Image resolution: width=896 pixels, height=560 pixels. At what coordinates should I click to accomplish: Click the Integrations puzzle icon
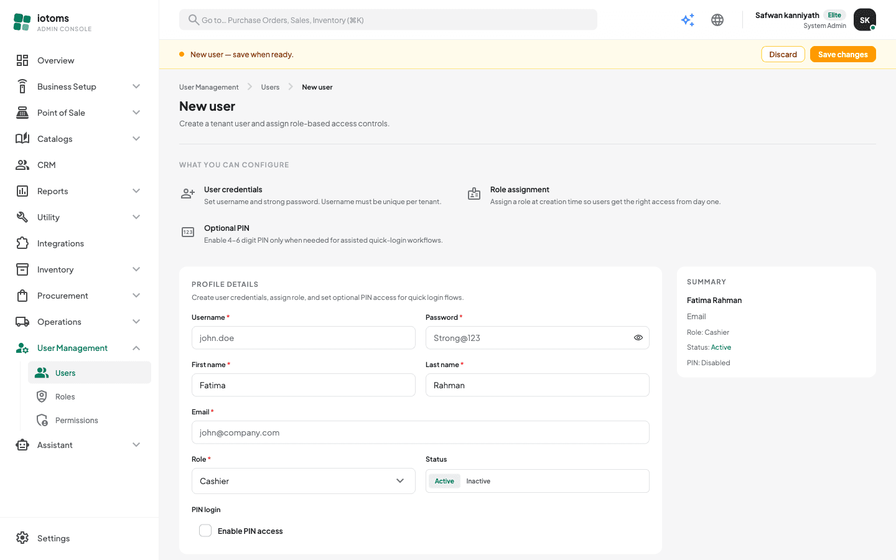[22, 243]
